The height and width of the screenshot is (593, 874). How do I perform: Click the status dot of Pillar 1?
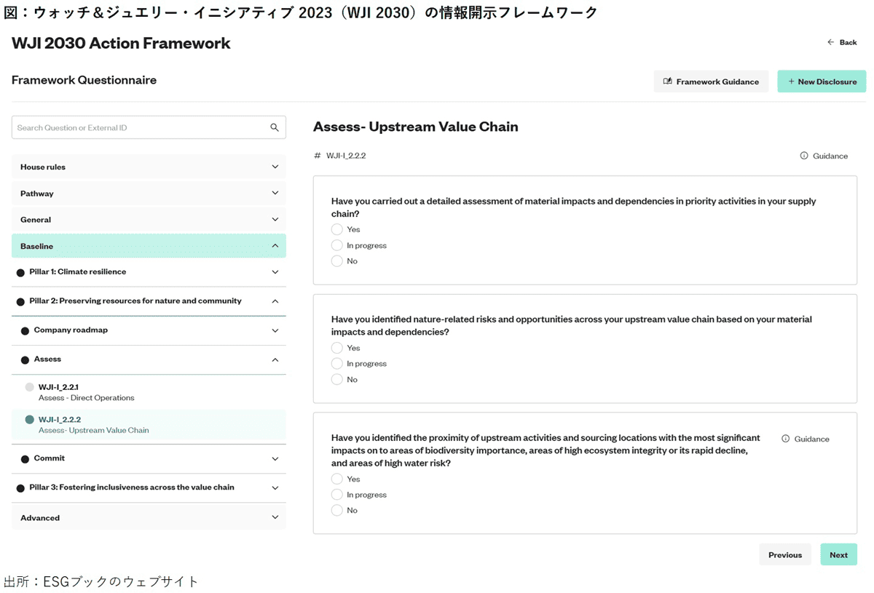tap(20, 272)
